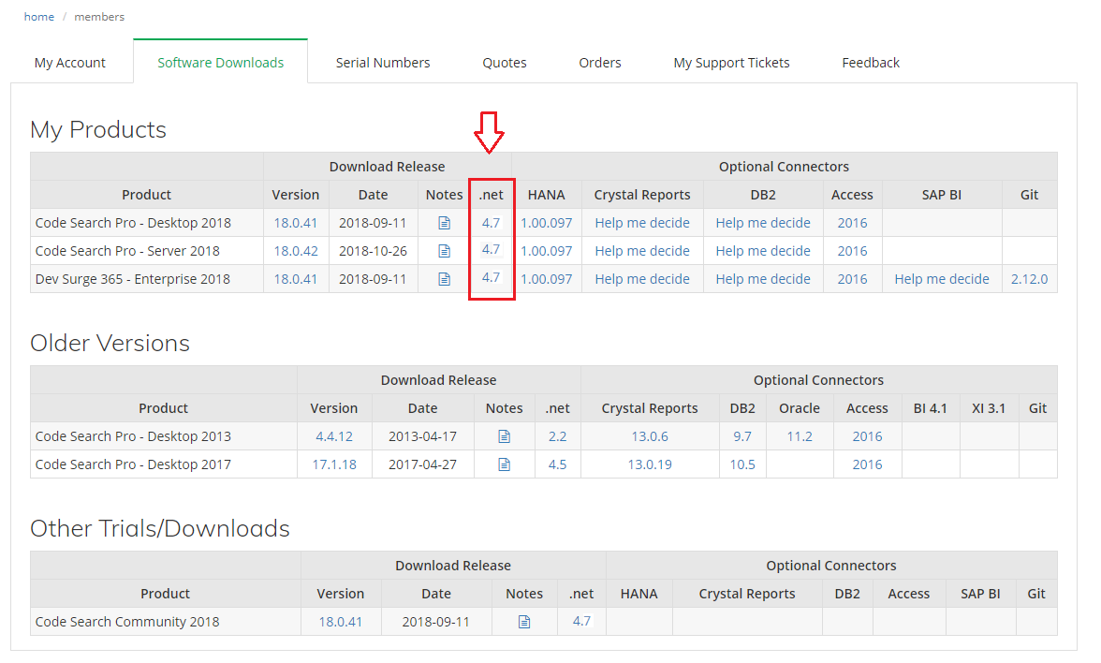Open Access 2016 link for Desktop 2018
The height and width of the screenshot is (663, 1101).
click(x=852, y=223)
